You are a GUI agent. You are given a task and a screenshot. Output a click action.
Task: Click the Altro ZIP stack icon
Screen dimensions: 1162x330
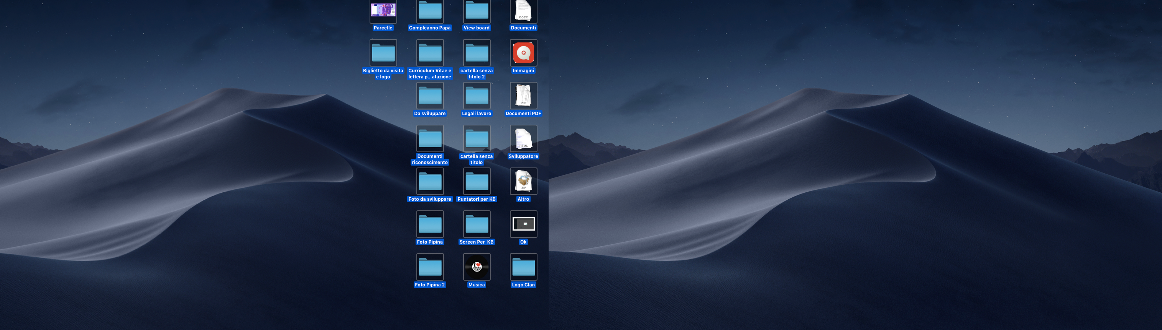(x=523, y=181)
